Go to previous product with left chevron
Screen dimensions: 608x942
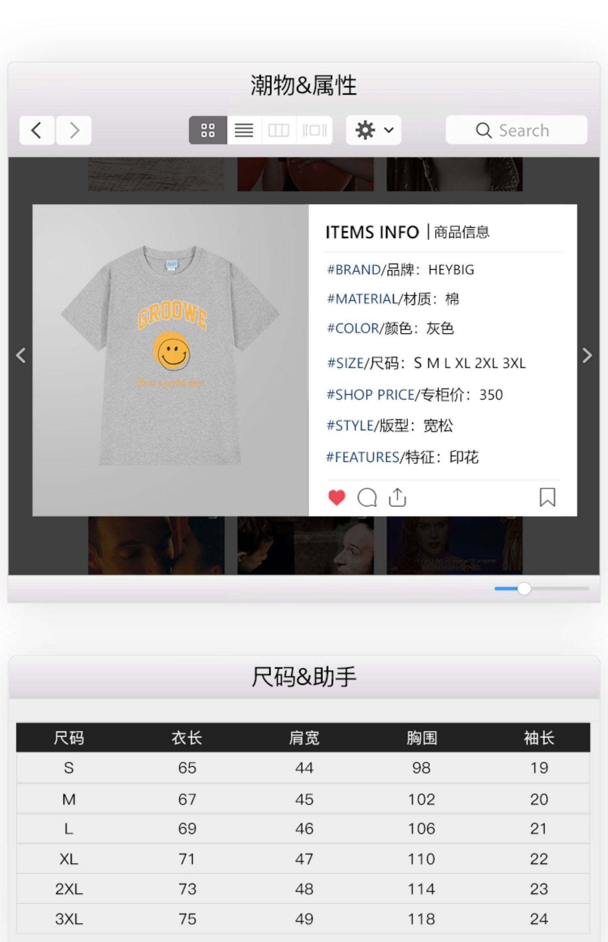(x=21, y=355)
